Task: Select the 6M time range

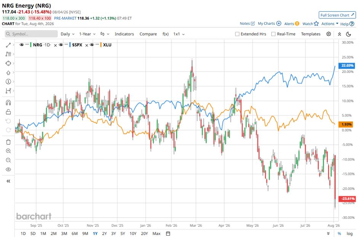Action: pyautogui.click(x=74, y=233)
